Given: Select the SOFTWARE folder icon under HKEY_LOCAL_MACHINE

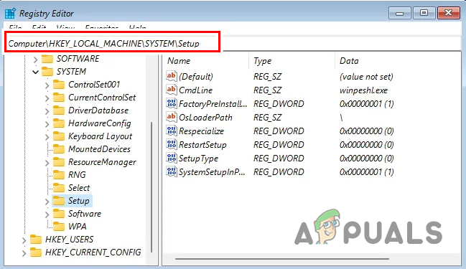Looking at the screenshot, I should click(x=47, y=59).
